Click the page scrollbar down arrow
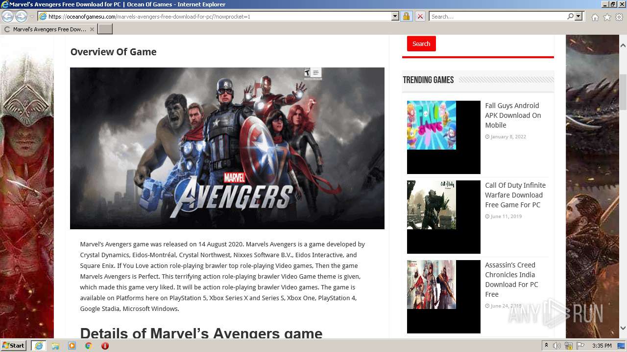This screenshot has width=627, height=352. click(623, 328)
